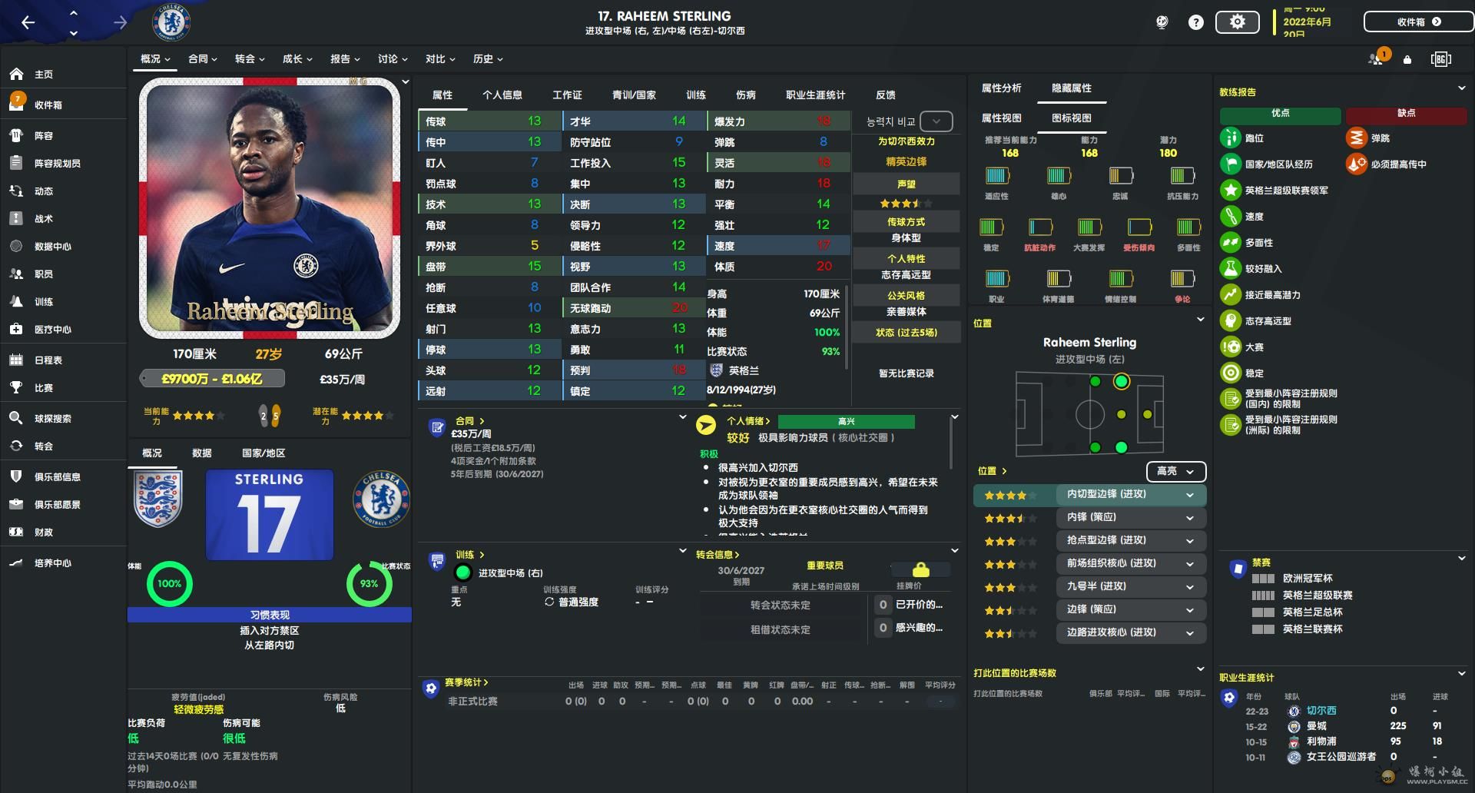Viewport: 1475px width, 793px height.
Task: Click the padlock icon in top right
Action: (x=1407, y=59)
